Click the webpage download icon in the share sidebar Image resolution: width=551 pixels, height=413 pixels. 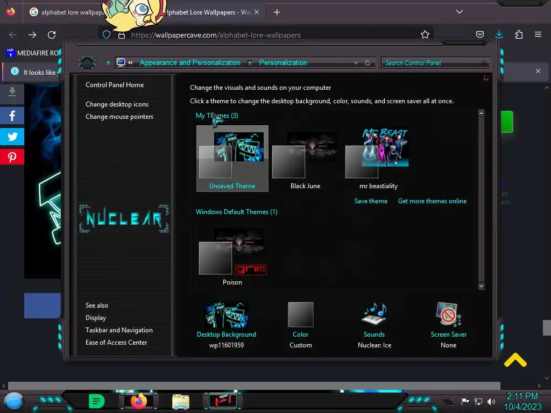pos(12,92)
